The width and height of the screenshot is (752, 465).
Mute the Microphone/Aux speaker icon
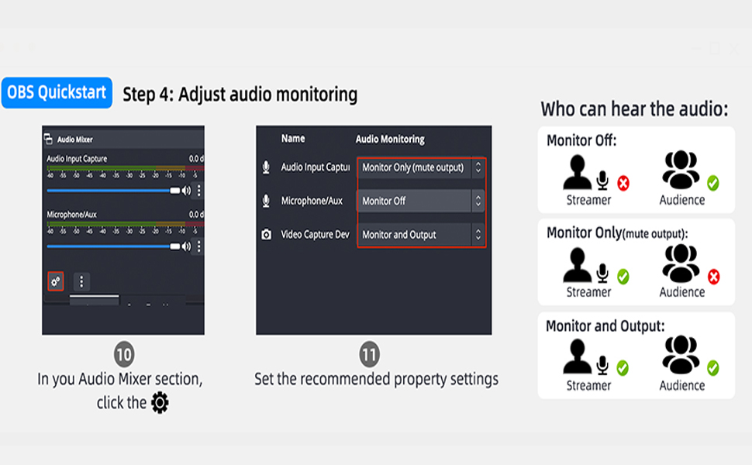187,246
